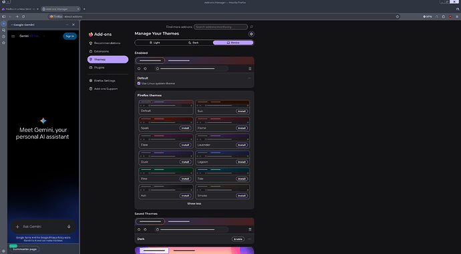Screen dimensions: 461x254
Task: Click the Ask Gemini input field
Action: (43, 227)
